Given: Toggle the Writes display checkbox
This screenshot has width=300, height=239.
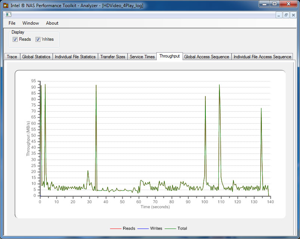Looking at the screenshot, I should pos(38,39).
